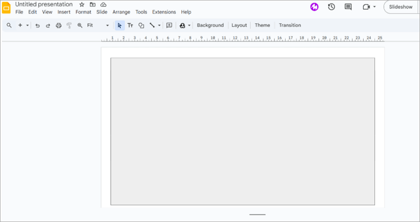The height and width of the screenshot is (222, 420).
Task: Star the Untitled presentation
Action: coord(82,5)
